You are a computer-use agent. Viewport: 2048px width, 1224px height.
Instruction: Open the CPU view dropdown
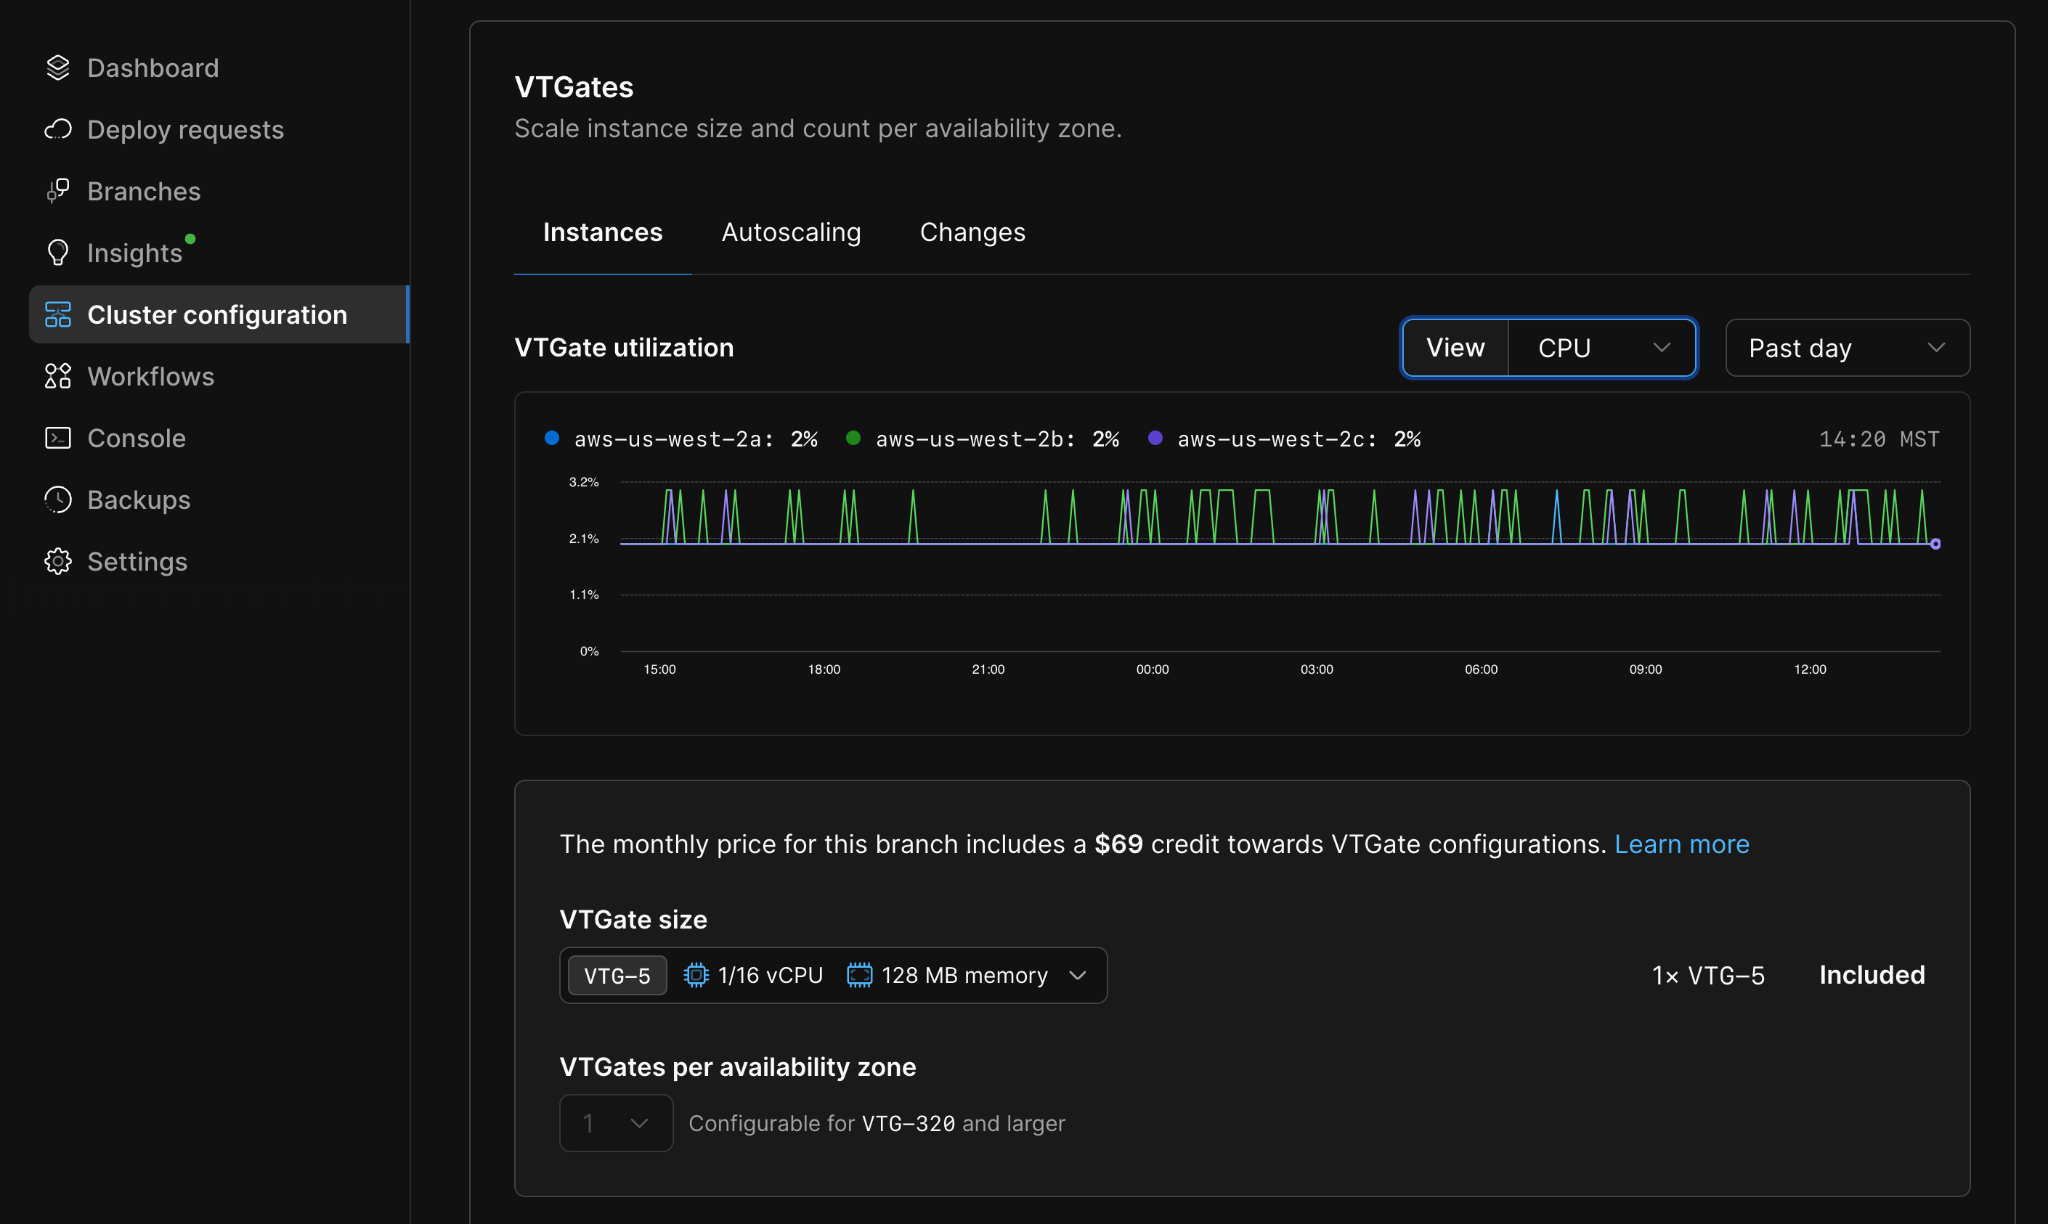click(x=1601, y=347)
